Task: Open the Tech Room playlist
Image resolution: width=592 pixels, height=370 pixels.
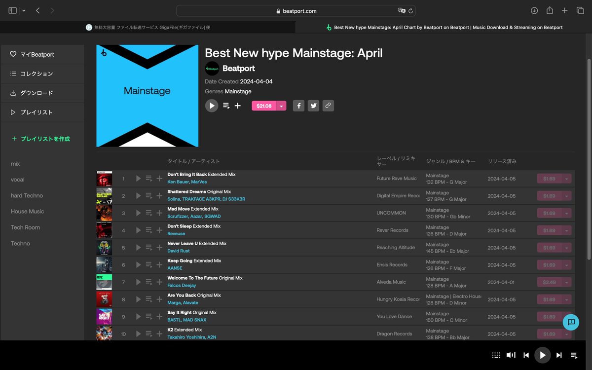Action: tap(25, 227)
